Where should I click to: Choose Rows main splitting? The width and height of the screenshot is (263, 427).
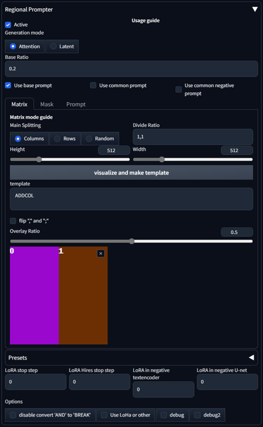click(65, 139)
